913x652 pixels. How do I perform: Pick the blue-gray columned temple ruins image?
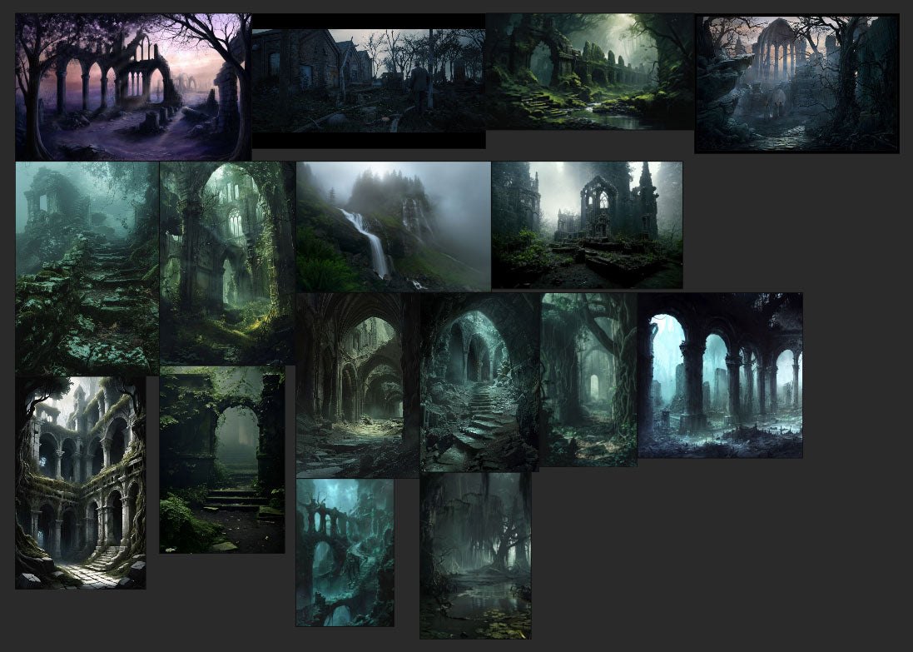pyautogui.click(x=796, y=83)
